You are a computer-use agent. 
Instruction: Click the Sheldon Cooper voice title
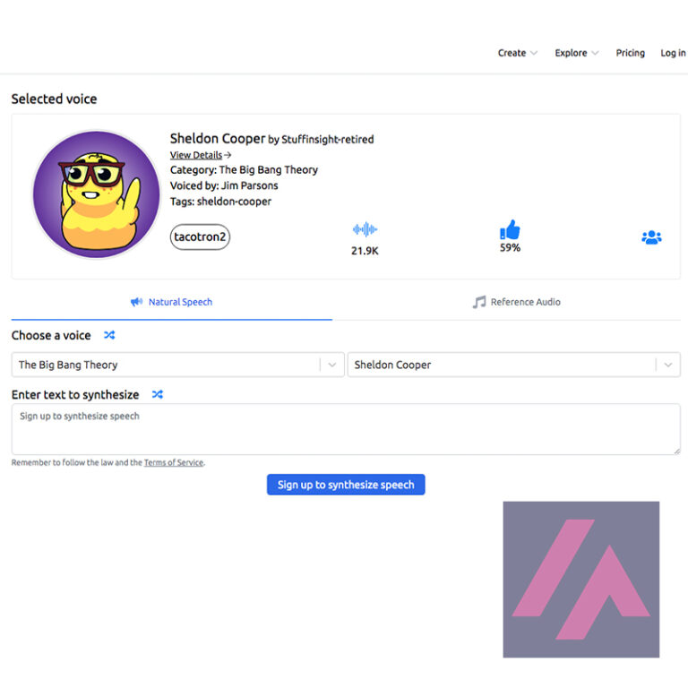pyautogui.click(x=218, y=139)
